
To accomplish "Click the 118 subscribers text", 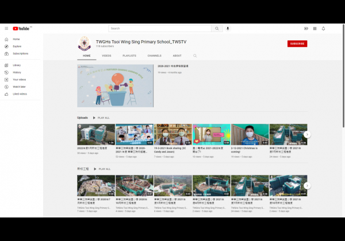I will click(105, 46).
